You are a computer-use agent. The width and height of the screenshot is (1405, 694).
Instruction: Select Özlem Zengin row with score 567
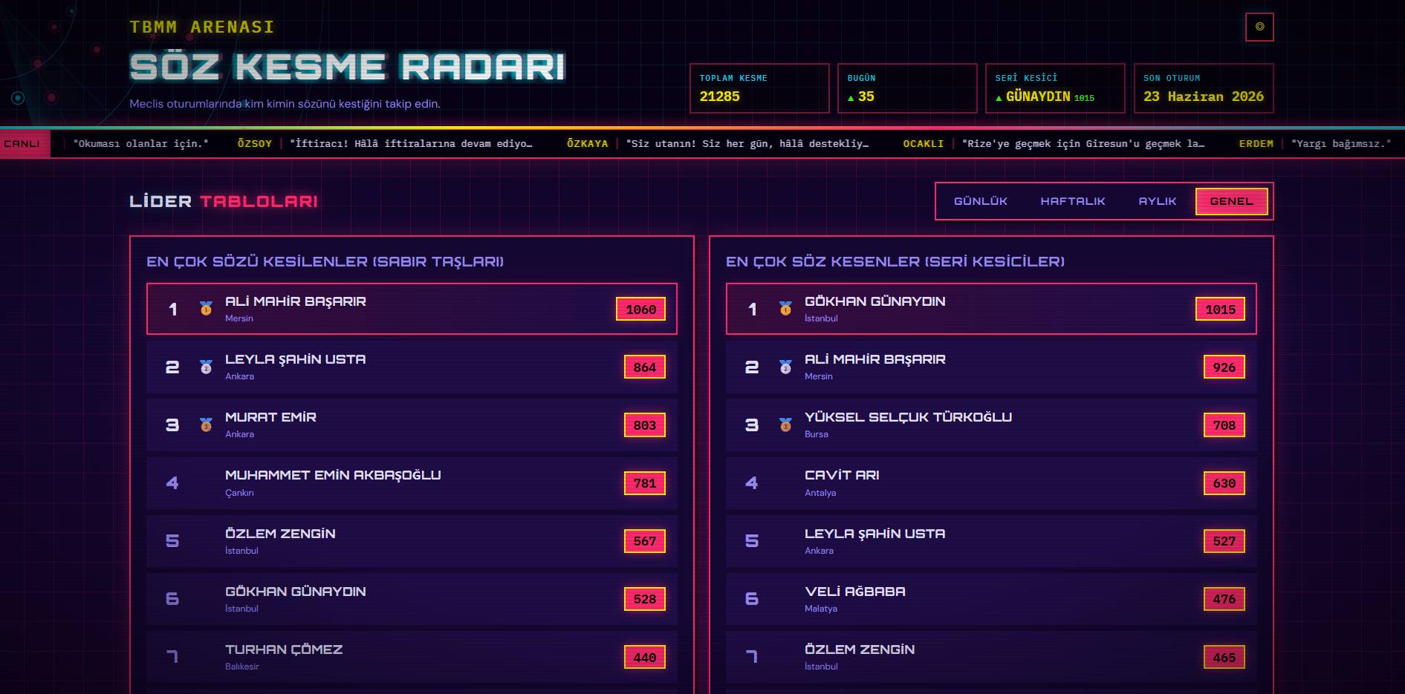tap(412, 541)
